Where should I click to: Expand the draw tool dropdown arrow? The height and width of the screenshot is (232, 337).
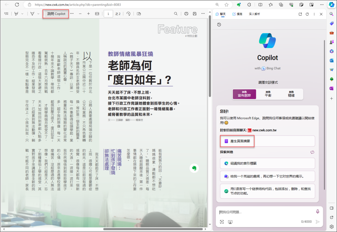coord(39,14)
